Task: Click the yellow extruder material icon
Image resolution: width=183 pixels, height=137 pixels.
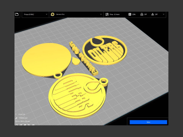Action: (53, 14)
